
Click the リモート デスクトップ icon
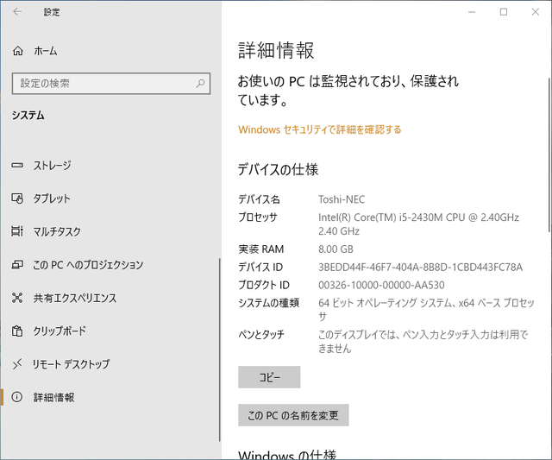coord(17,364)
